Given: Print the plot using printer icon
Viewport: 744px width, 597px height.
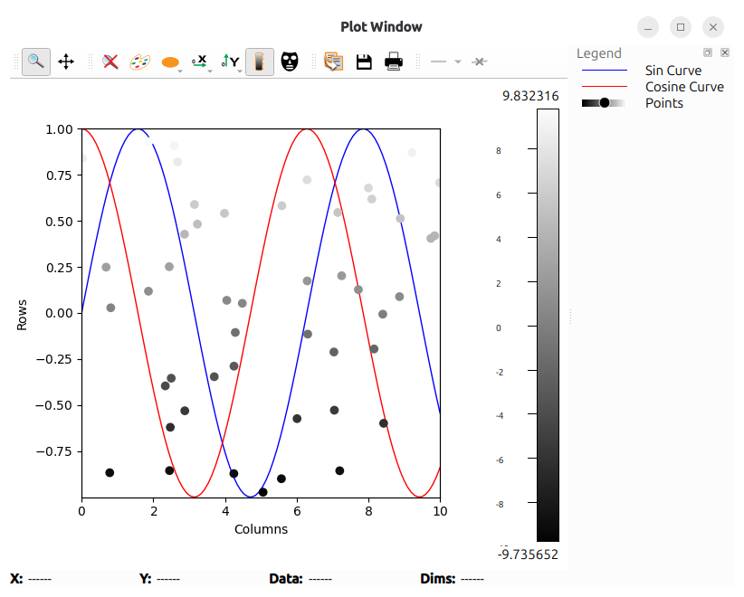Looking at the screenshot, I should click(394, 62).
